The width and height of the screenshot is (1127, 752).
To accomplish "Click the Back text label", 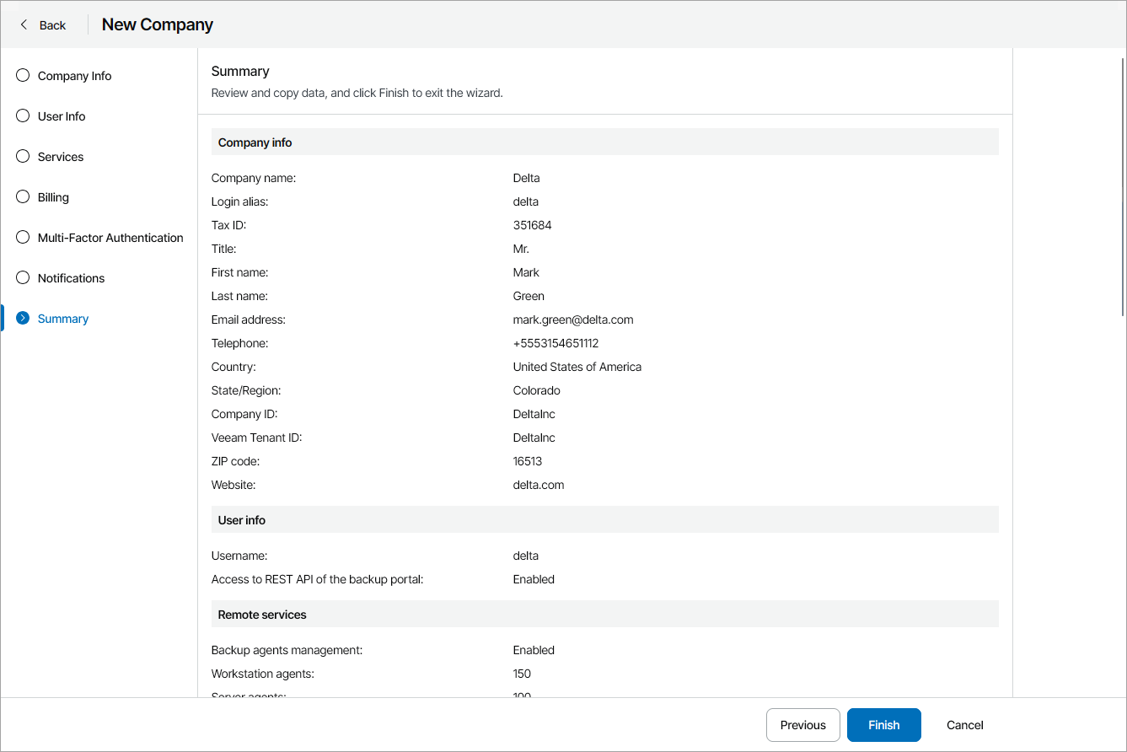I will [x=52, y=24].
